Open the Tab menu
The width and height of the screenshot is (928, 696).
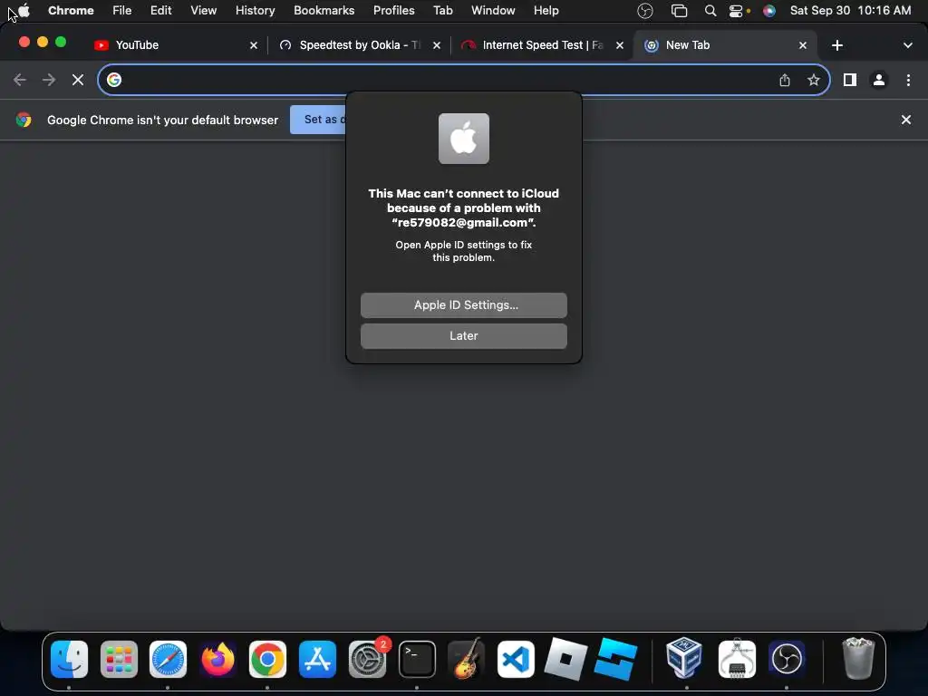click(442, 11)
